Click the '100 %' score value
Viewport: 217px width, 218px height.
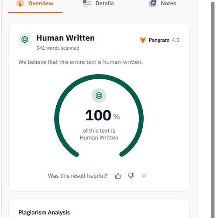(x=103, y=116)
